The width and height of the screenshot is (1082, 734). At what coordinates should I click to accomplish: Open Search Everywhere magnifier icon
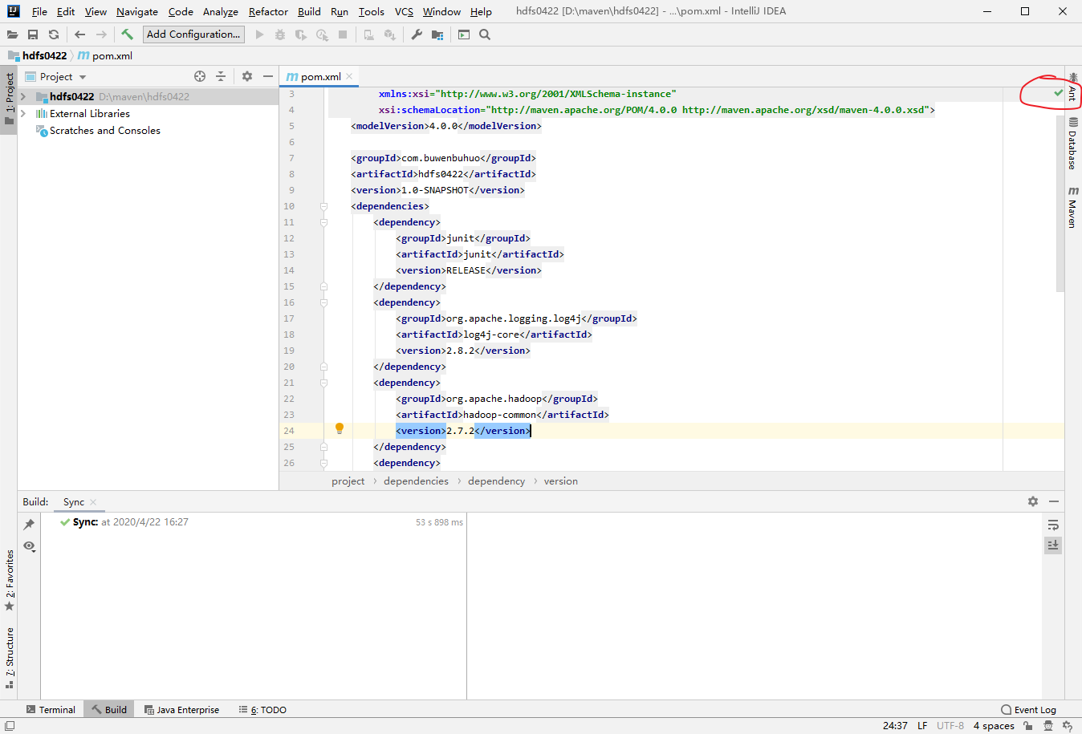click(x=485, y=34)
